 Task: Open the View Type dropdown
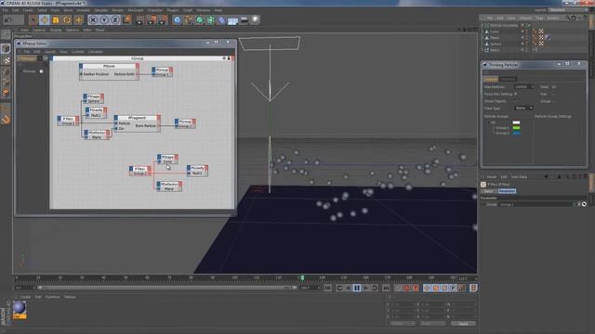(523, 108)
